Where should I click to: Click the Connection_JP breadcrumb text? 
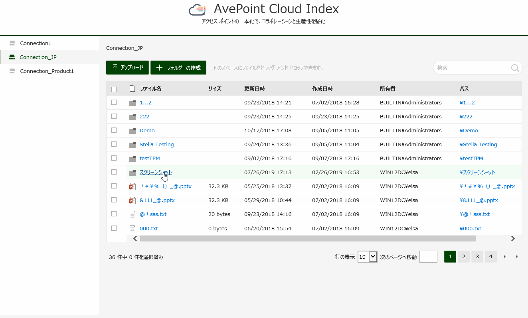coord(125,48)
